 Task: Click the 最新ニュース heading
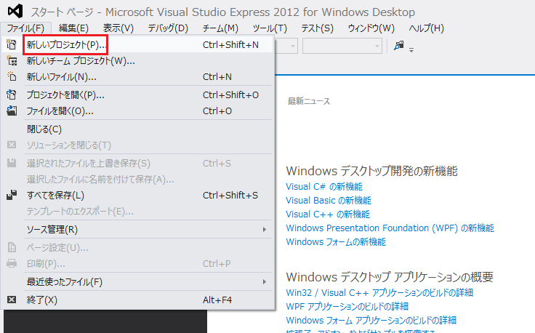pos(309,101)
